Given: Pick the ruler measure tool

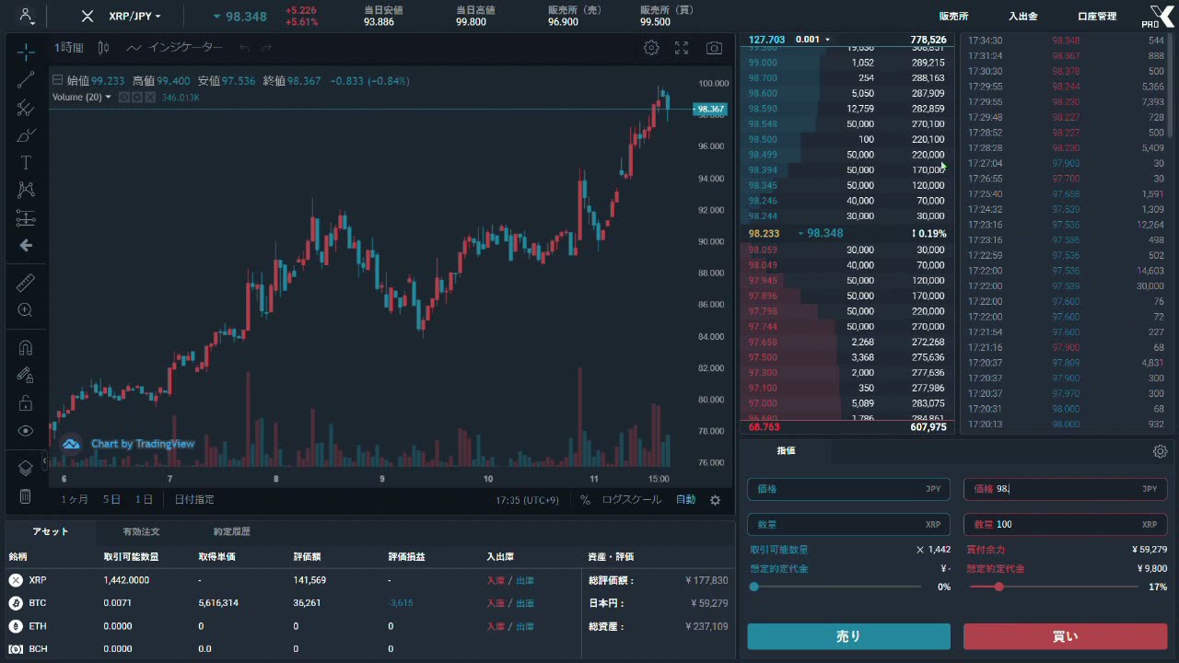Looking at the screenshot, I should coord(26,283).
